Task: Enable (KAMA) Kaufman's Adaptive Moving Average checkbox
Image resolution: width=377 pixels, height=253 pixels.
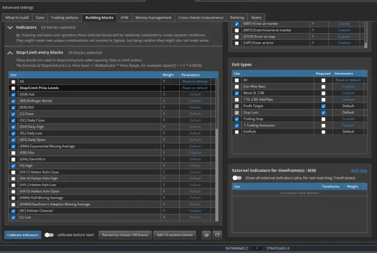Action: point(13,205)
